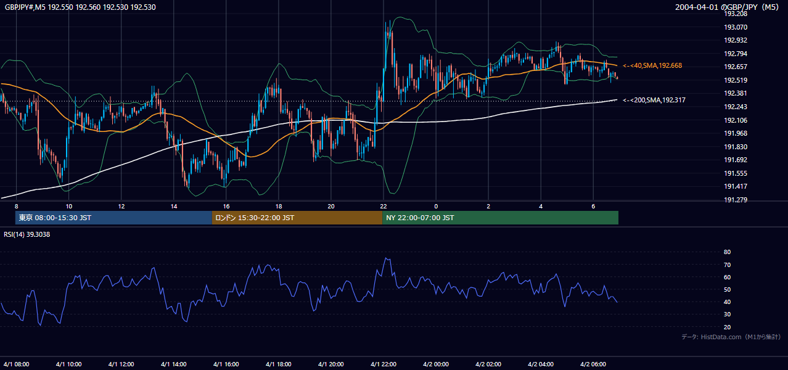Click price axis value 193.208
This screenshot has width=788, height=370.
pyautogui.click(x=735, y=14)
